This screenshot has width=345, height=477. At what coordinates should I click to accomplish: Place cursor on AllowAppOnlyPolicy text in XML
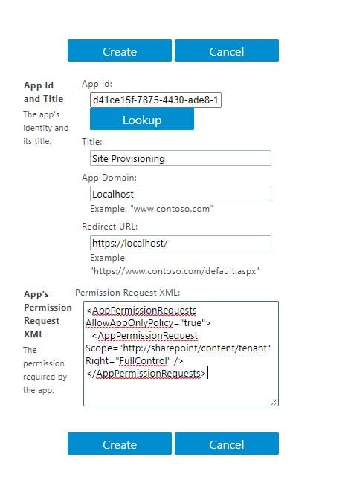[129, 322]
